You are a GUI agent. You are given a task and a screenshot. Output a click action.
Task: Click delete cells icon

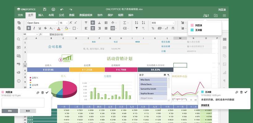pyautogui.click(x=183, y=28)
